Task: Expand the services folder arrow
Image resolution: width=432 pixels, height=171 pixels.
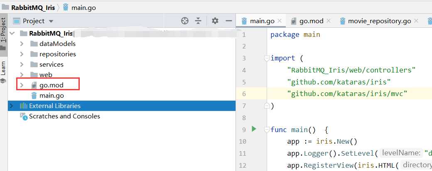Action: [22, 64]
